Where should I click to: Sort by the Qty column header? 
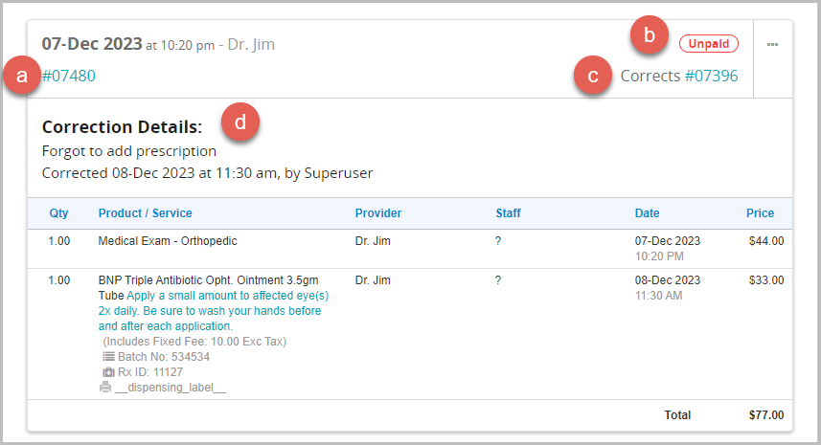tap(58, 213)
